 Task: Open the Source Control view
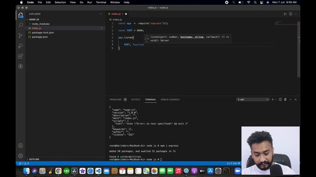click(21, 36)
